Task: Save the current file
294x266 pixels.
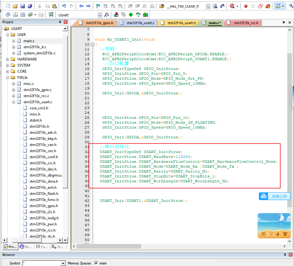Action: coord(23,6)
